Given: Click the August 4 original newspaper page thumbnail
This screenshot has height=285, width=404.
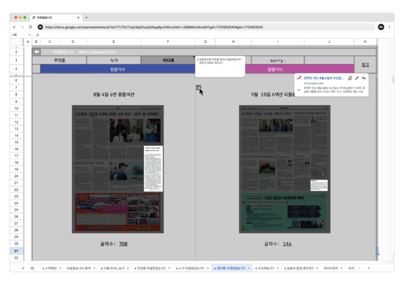Looking at the screenshot, I should (118, 169).
